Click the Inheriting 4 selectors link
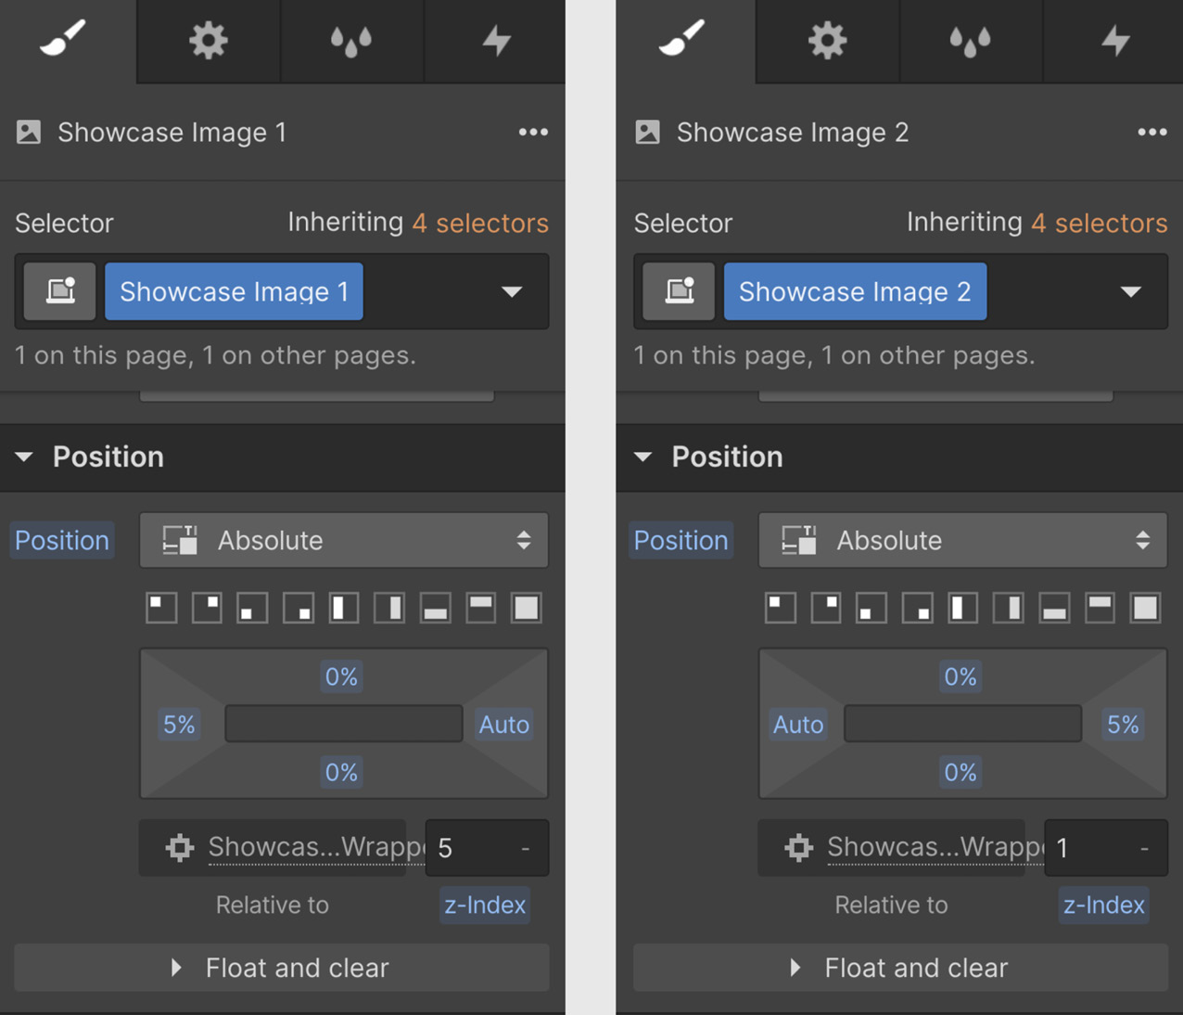This screenshot has height=1015, width=1183. tap(479, 223)
